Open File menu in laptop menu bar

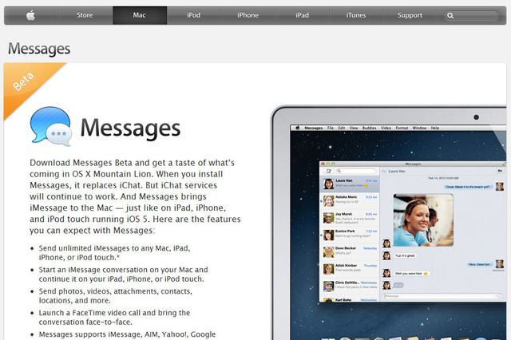pos(331,128)
